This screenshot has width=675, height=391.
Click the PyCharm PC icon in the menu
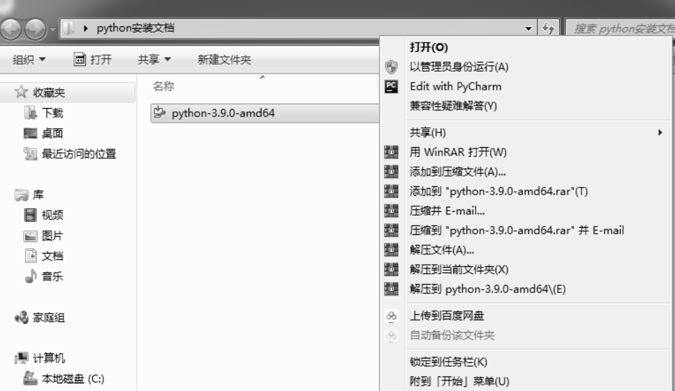[x=391, y=86]
